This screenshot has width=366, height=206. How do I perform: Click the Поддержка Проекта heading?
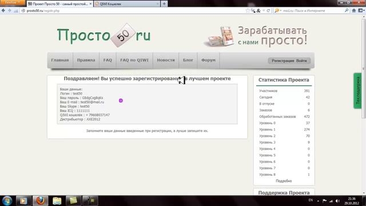pos(284,193)
